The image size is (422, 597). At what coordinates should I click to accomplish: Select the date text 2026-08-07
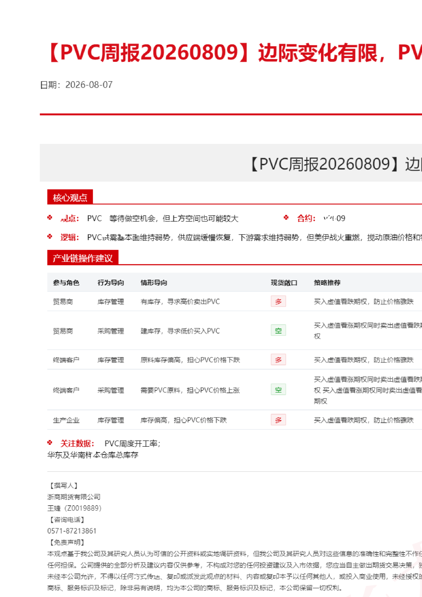click(x=89, y=85)
